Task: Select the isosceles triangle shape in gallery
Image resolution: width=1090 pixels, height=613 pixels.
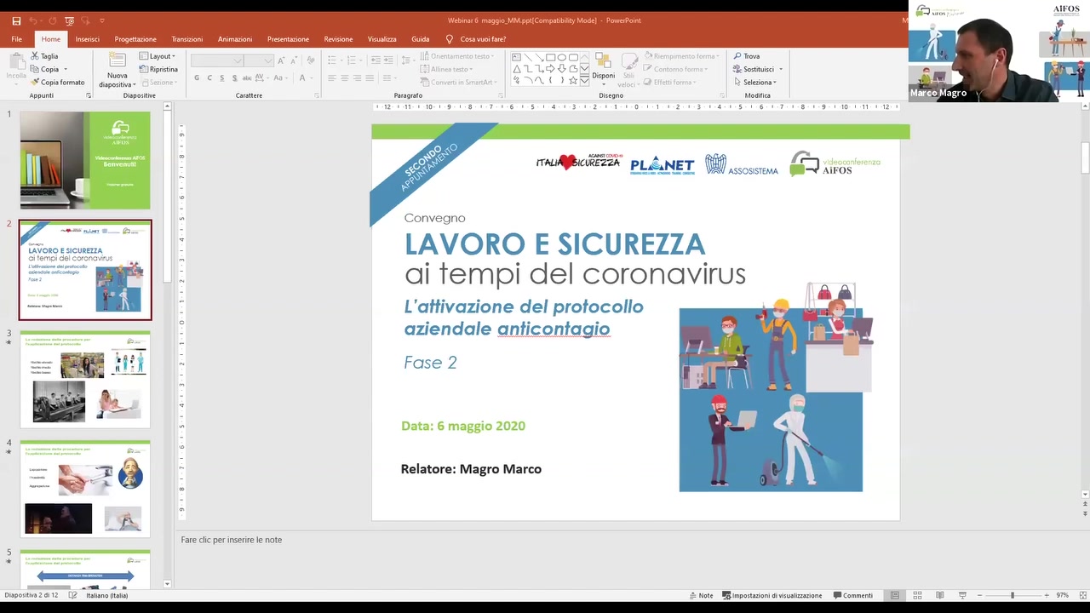Action: pos(517,69)
